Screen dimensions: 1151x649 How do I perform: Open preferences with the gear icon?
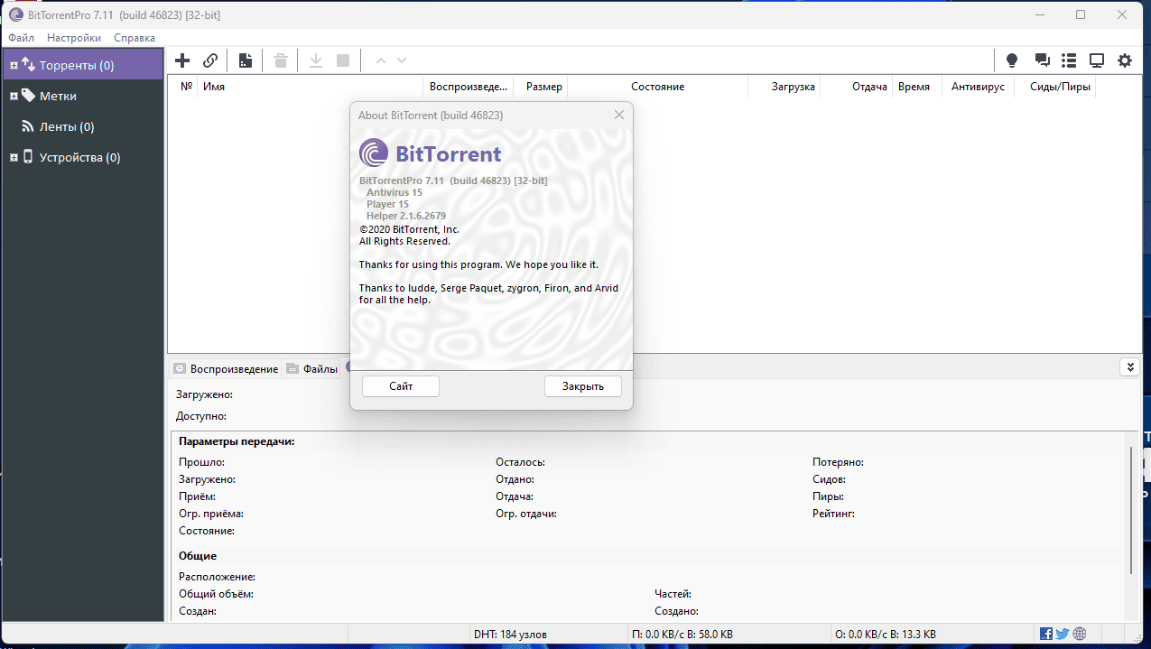pyautogui.click(x=1125, y=60)
